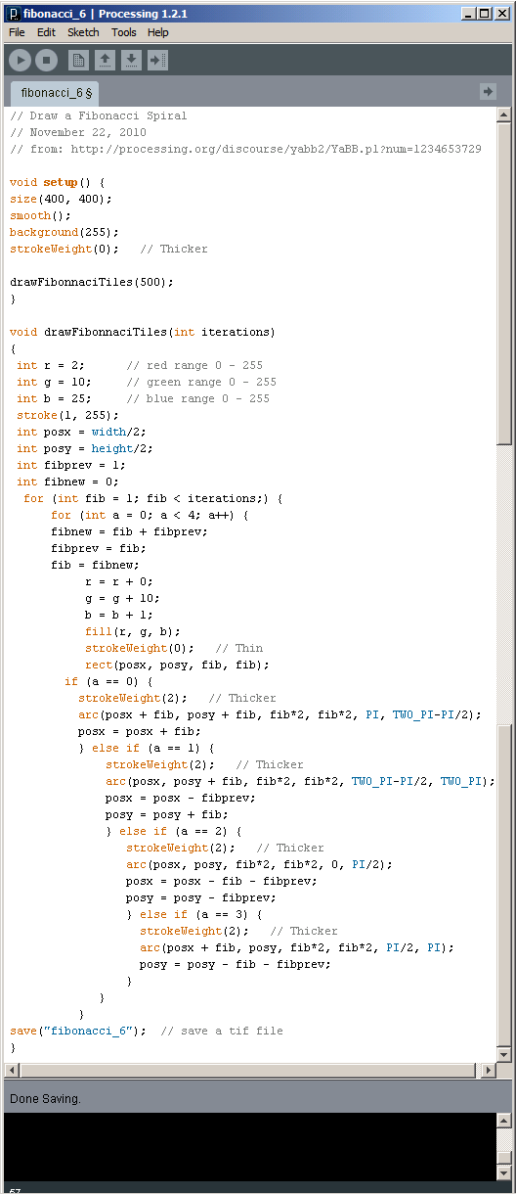The image size is (516, 1194).
Task: Click the 'fibprev = fib;' line
Action: [x=99, y=548]
